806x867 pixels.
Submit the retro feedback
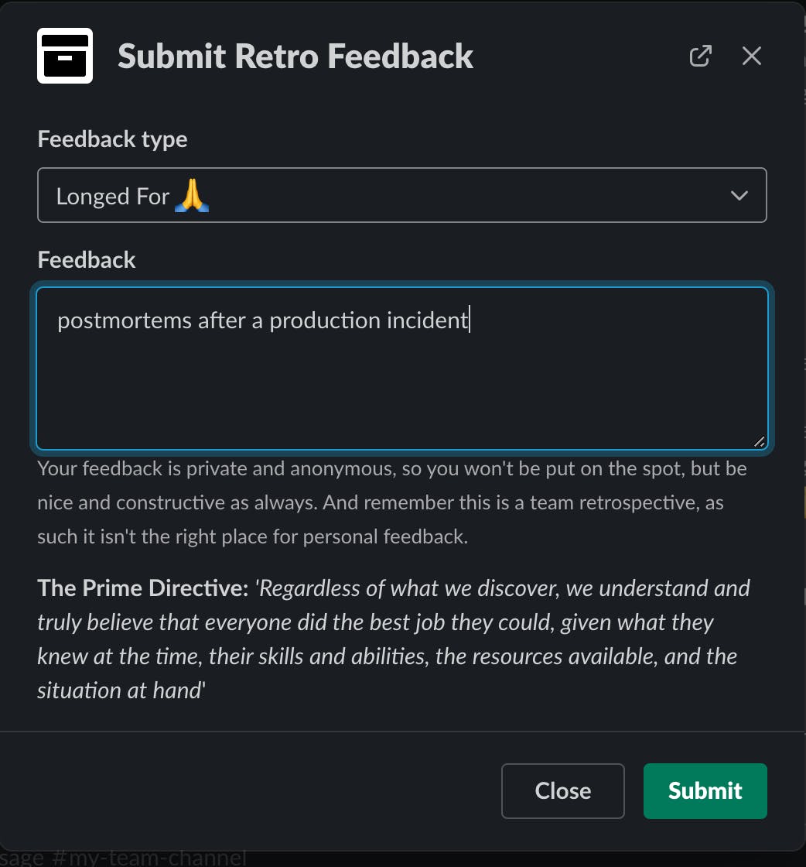(705, 790)
